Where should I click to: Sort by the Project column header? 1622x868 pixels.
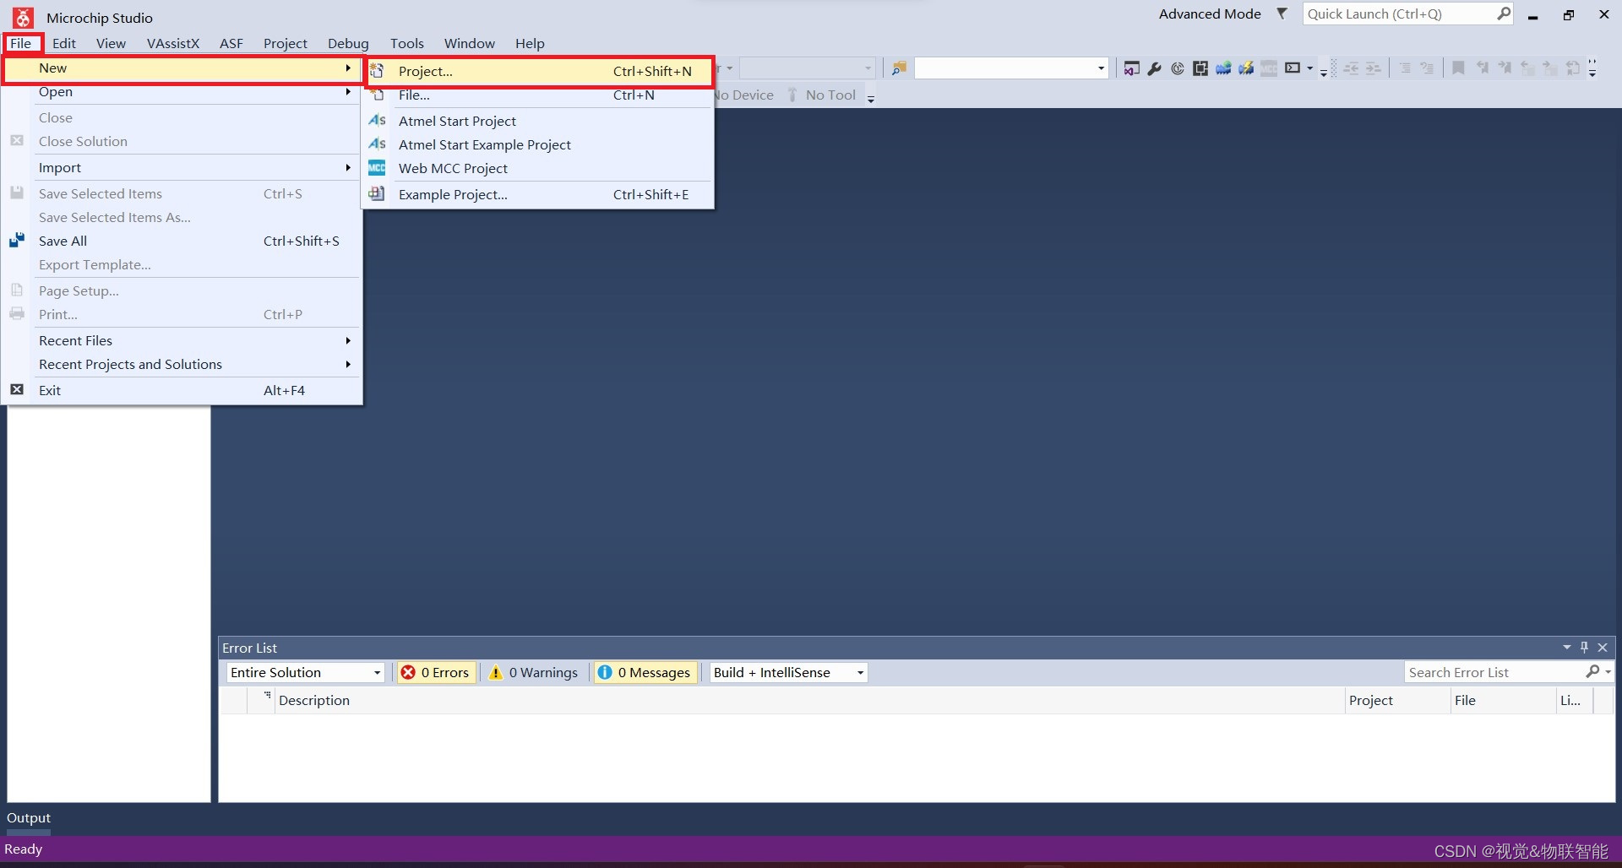1397,700
